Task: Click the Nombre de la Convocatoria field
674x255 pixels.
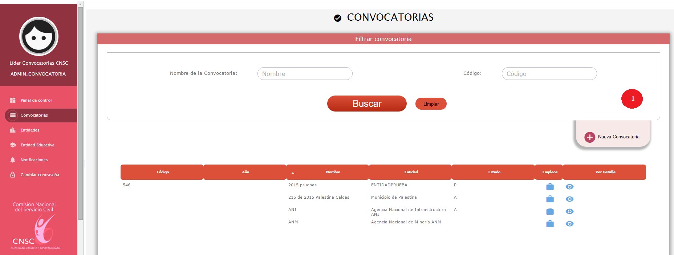Action: point(305,74)
